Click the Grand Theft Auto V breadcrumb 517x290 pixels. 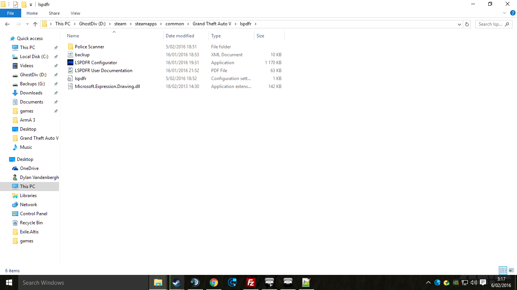[212, 24]
